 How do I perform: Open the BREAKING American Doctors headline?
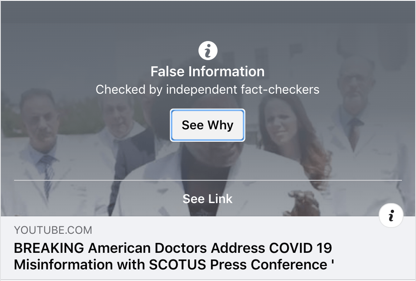click(x=174, y=256)
